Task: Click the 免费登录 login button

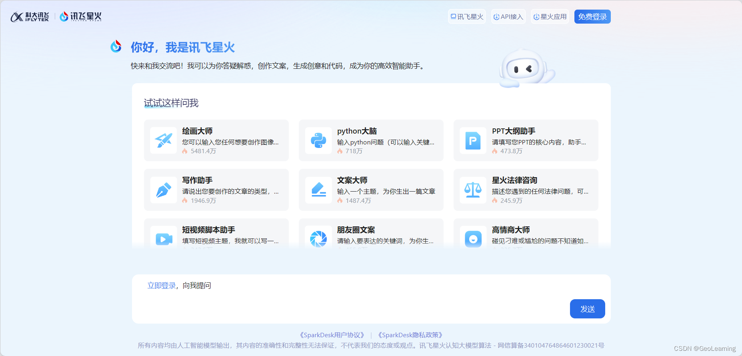Action: click(x=592, y=17)
